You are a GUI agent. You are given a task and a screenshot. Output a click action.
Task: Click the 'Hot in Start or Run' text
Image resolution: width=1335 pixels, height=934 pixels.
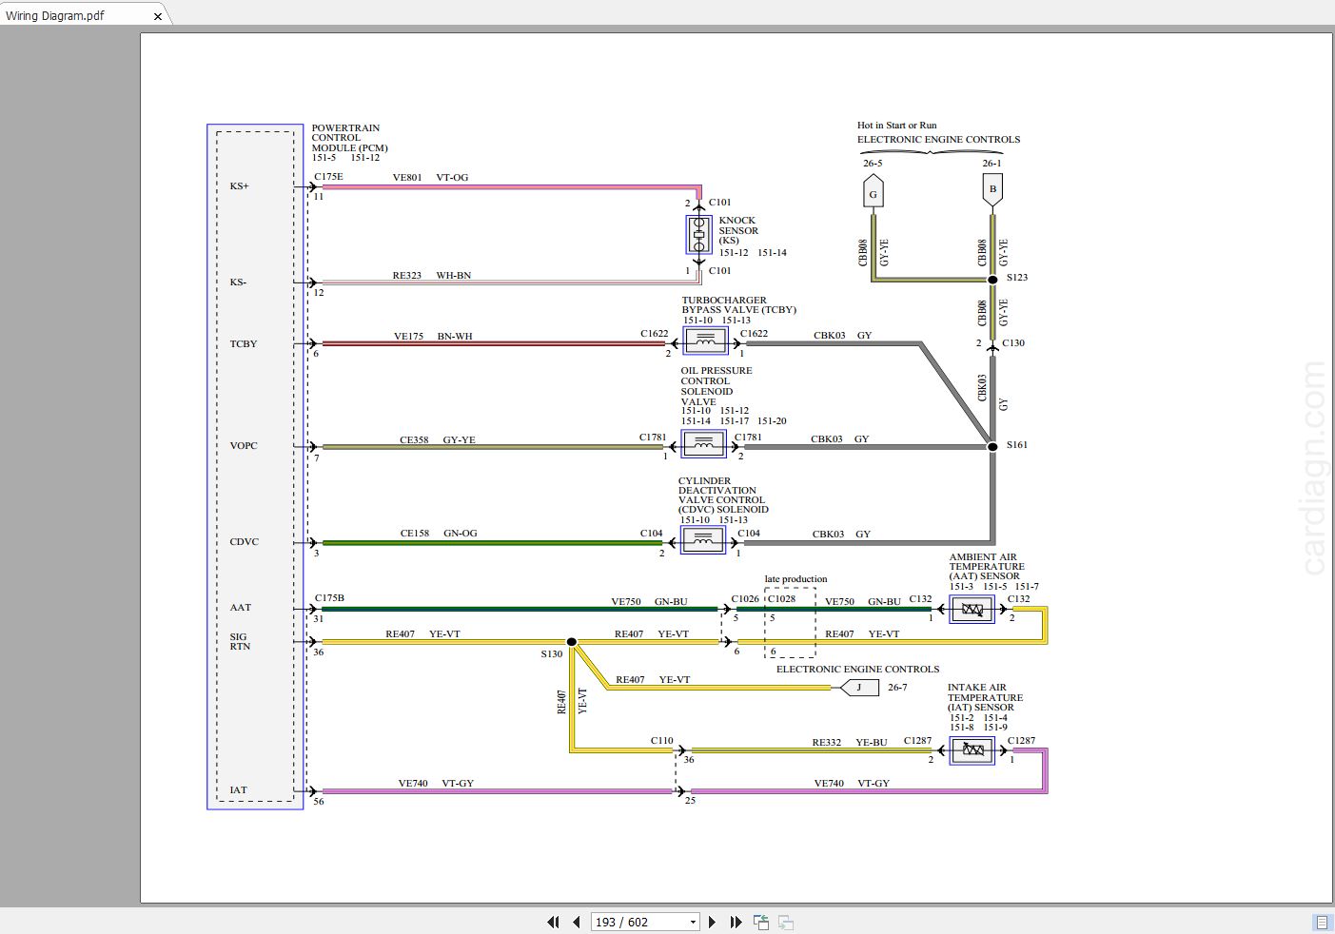(x=896, y=126)
